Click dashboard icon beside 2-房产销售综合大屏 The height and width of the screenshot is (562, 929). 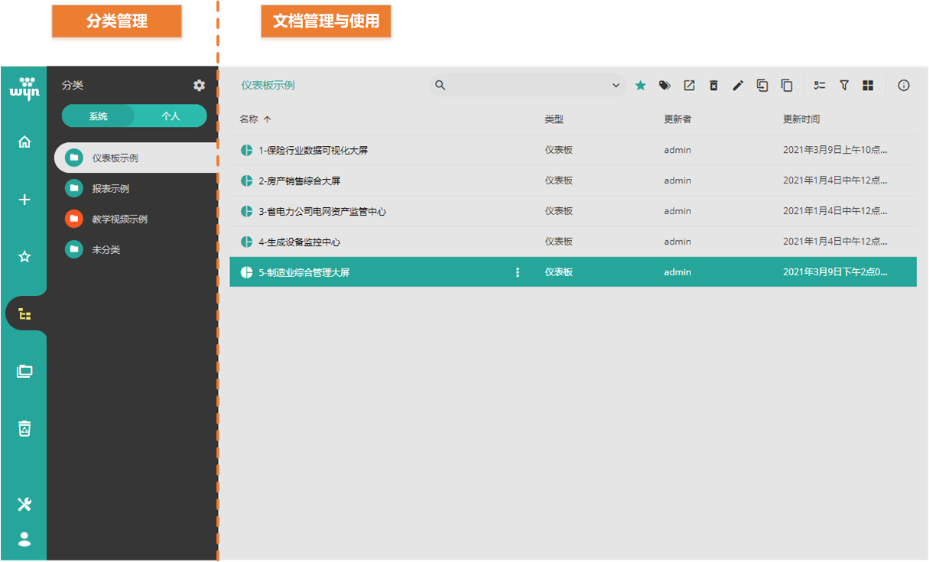click(246, 181)
